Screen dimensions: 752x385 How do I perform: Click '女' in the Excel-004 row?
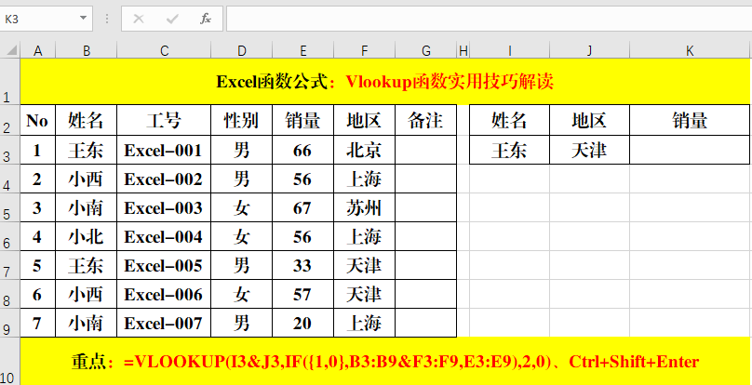click(x=242, y=236)
